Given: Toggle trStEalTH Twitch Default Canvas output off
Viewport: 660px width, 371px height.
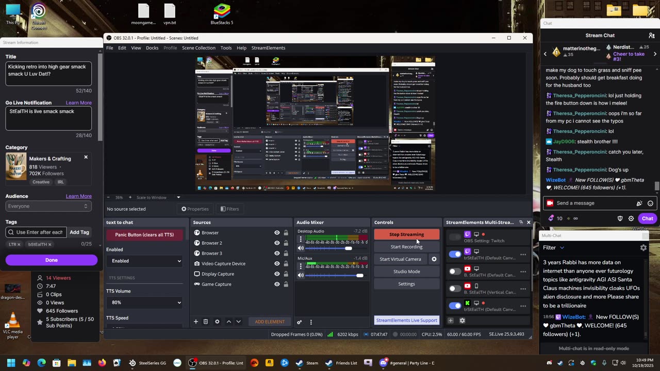Looking at the screenshot, I should click(455, 254).
